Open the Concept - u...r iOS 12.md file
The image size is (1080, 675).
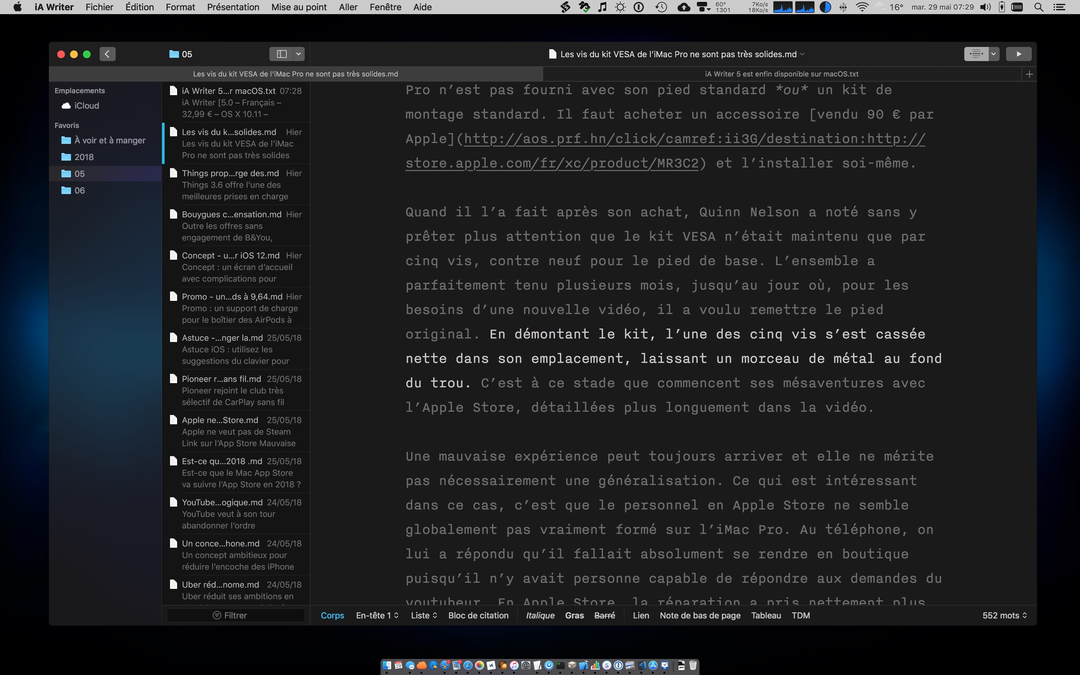(237, 266)
